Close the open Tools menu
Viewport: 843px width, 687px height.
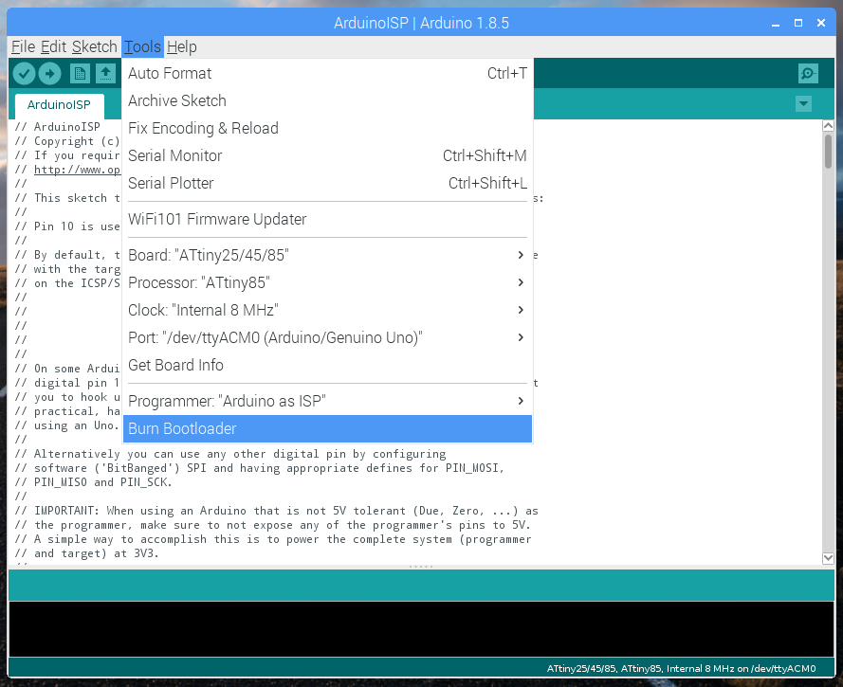[142, 46]
